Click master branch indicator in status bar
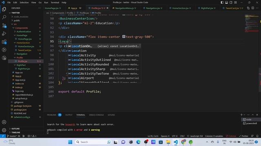The image size is (261, 146). pyautogui.click(x=12, y=136)
